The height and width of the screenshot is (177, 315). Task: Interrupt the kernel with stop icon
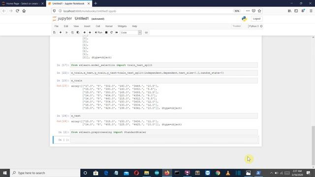(x=106, y=32)
